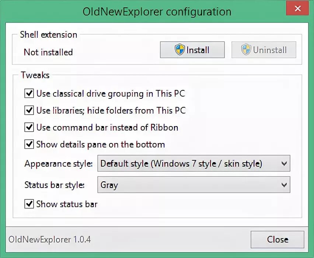Screen dimensions: 314x258
Task: Disable command bar instead of Ribbon
Action: click(x=29, y=128)
